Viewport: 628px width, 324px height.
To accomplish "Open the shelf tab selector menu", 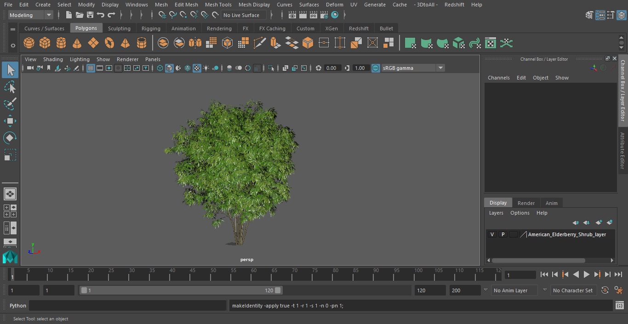I will coord(13,29).
